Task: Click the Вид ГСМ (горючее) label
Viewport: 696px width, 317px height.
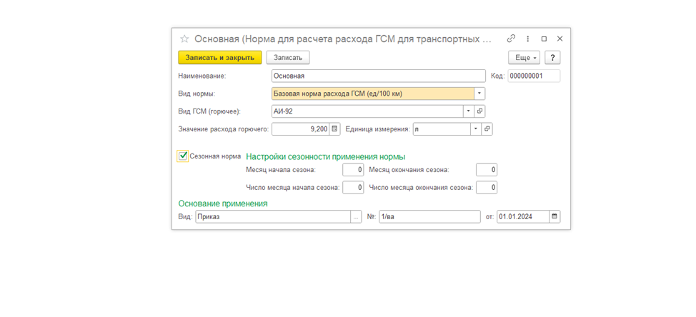Action: [x=209, y=111]
